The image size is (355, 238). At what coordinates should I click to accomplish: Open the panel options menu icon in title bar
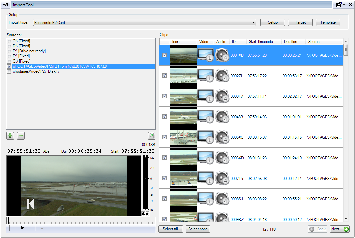click(340, 5)
